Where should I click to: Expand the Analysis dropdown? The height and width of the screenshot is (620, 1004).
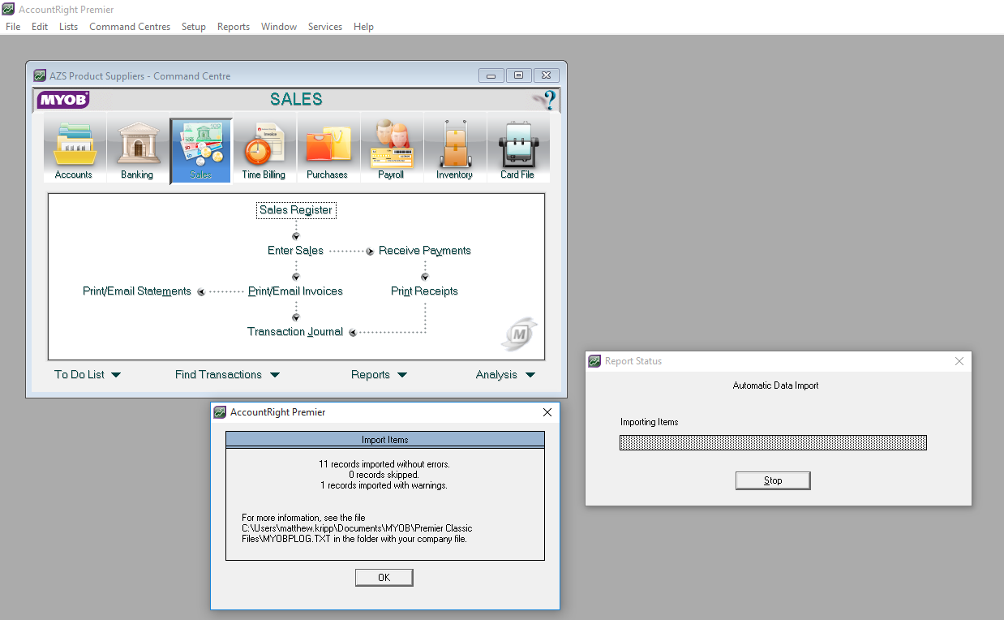pos(505,374)
